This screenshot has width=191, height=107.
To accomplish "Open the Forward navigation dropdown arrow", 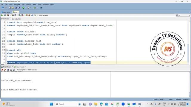I will pos(30,8).
